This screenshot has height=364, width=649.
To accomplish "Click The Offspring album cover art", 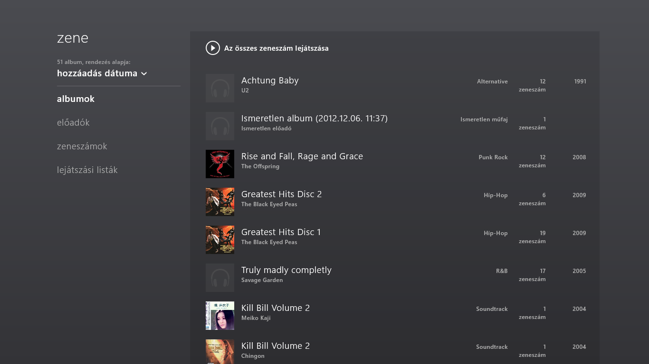I will (x=220, y=164).
